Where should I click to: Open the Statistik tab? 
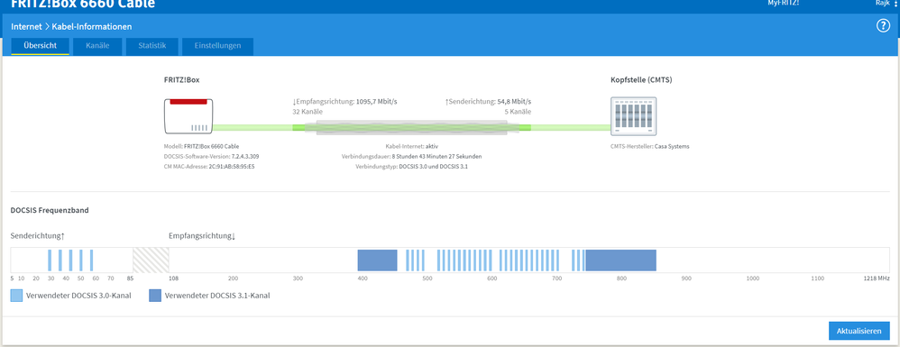pos(152,46)
